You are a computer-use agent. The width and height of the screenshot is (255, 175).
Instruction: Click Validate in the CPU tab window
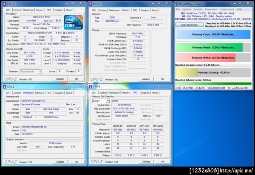pos(60,79)
